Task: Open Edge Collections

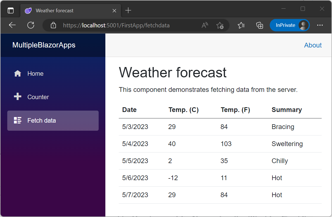Action: (x=260, y=25)
